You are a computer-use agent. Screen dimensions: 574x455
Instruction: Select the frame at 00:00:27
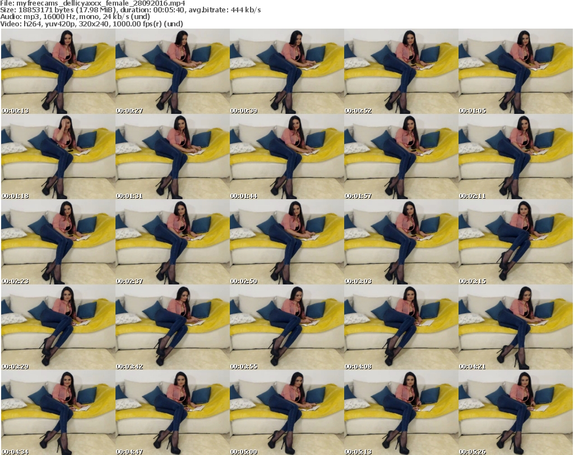[172, 71]
